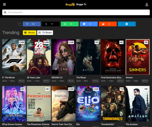Click the search magnifier icon
Viewport: 152px width, 127px height.
pos(5,12)
